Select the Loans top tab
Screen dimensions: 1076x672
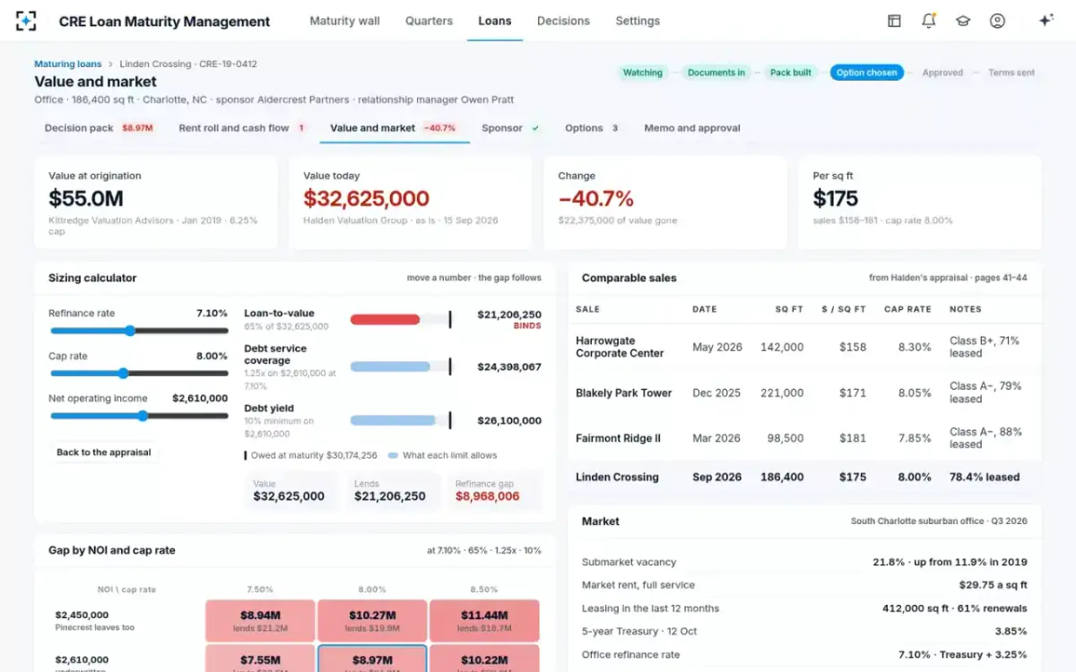click(x=495, y=21)
